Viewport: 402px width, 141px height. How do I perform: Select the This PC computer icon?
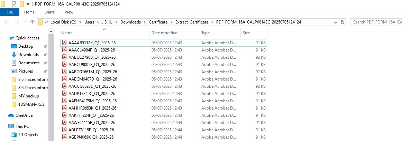[11, 126]
